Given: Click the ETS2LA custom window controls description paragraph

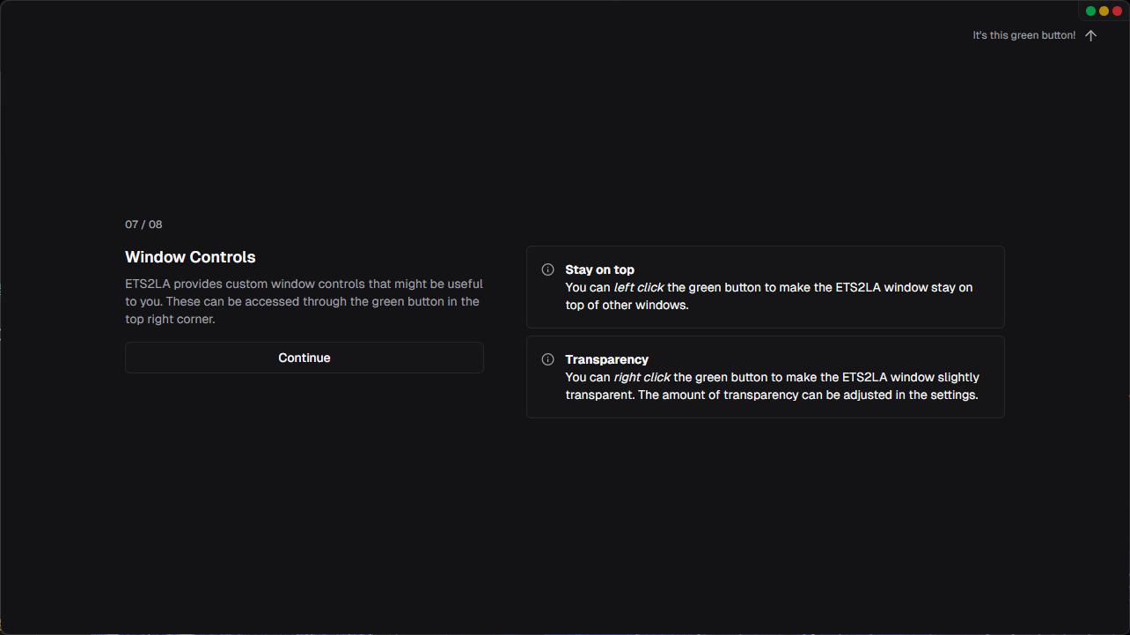Looking at the screenshot, I should (x=304, y=301).
